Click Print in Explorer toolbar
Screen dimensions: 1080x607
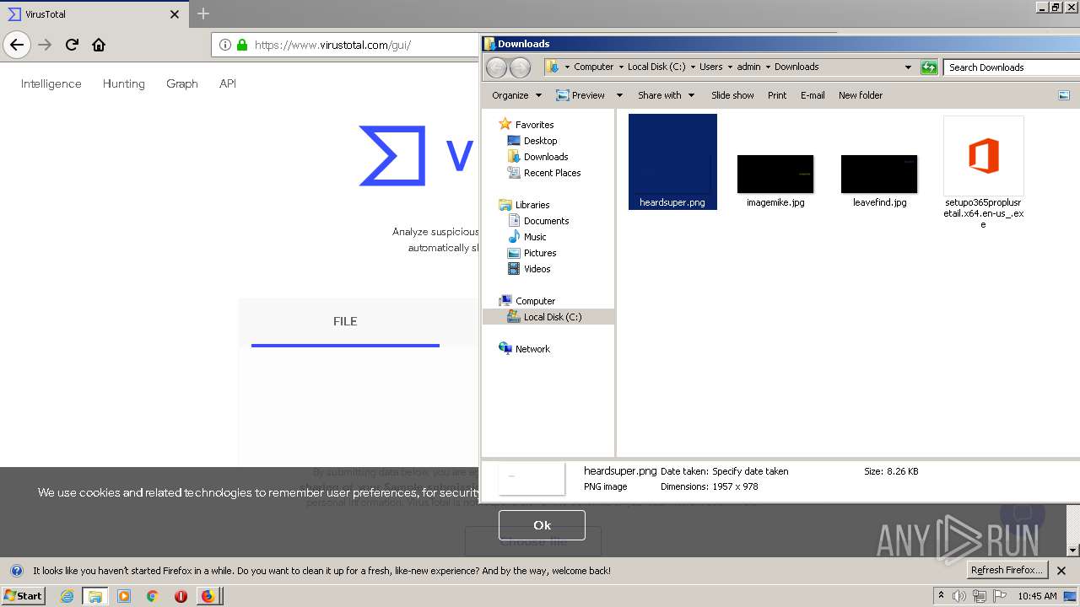(777, 95)
